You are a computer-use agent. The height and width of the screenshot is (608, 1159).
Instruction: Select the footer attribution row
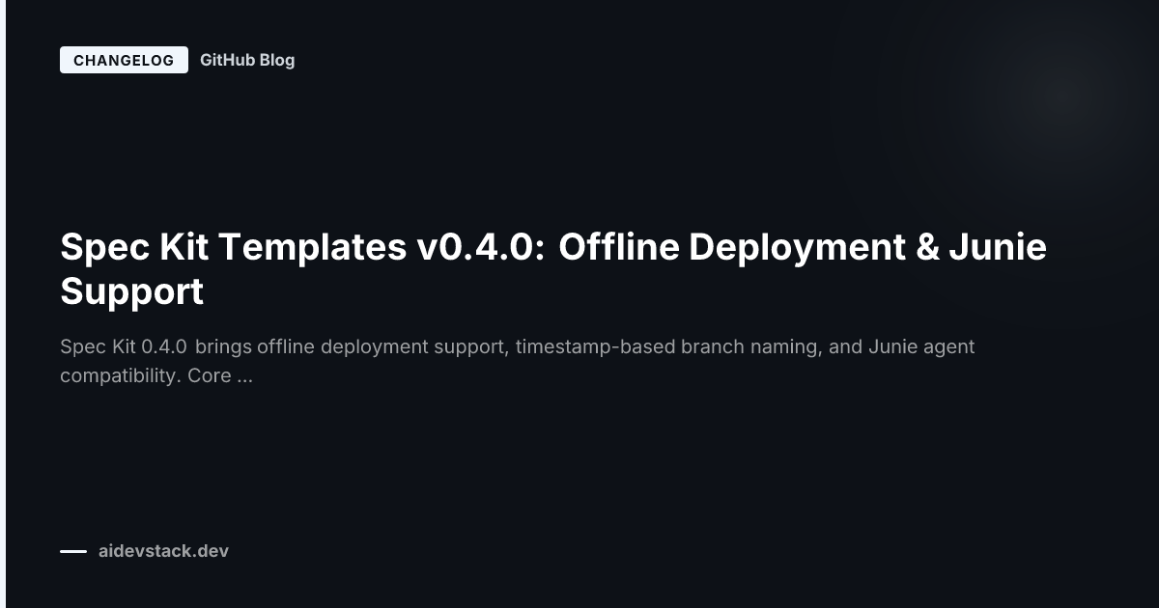coord(145,551)
